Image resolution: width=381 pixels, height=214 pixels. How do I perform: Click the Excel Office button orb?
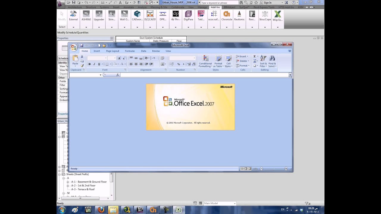click(74, 48)
